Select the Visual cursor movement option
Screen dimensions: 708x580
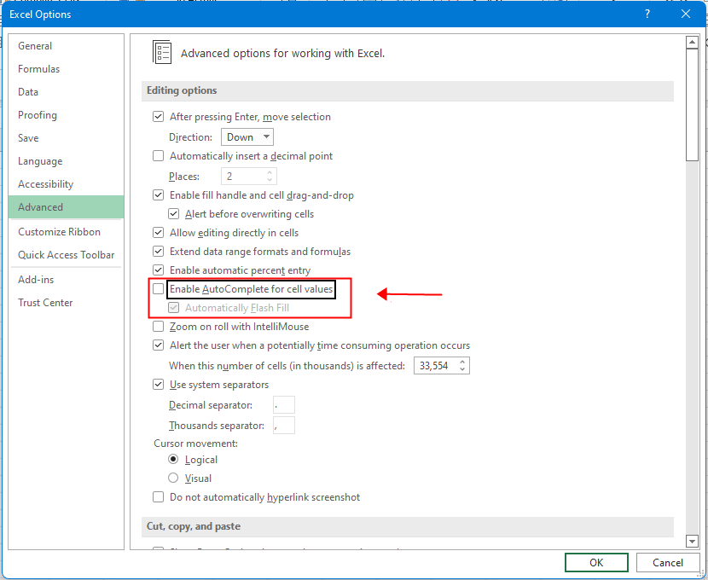click(x=173, y=478)
